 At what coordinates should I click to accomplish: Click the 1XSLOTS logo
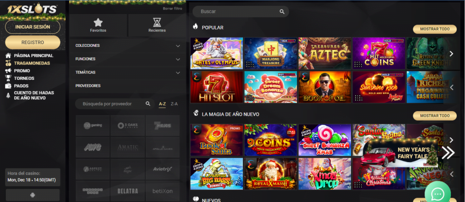click(x=32, y=9)
